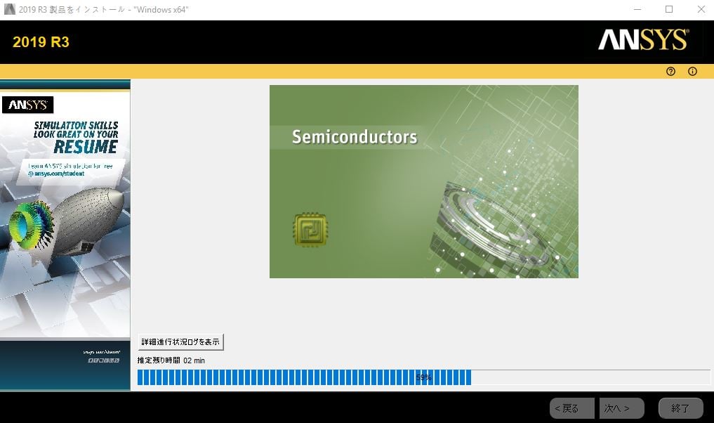This screenshot has width=714, height=423.
Task: Show detailed progress log button
Action: tap(180, 342)
